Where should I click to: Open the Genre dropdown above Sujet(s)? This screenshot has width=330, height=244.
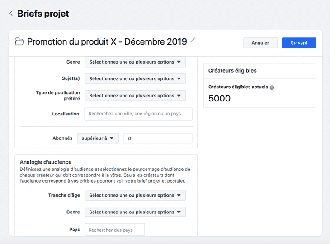click(x=135, y=62)
